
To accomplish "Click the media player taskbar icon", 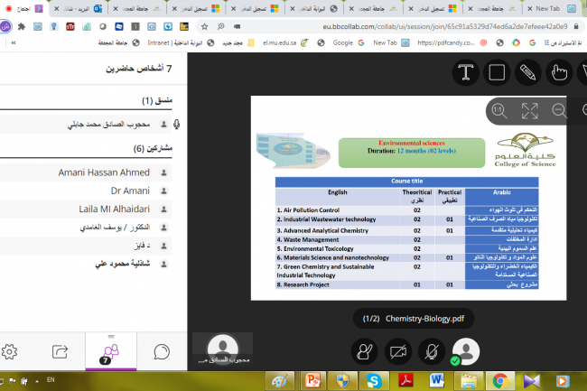I will 563,381.
